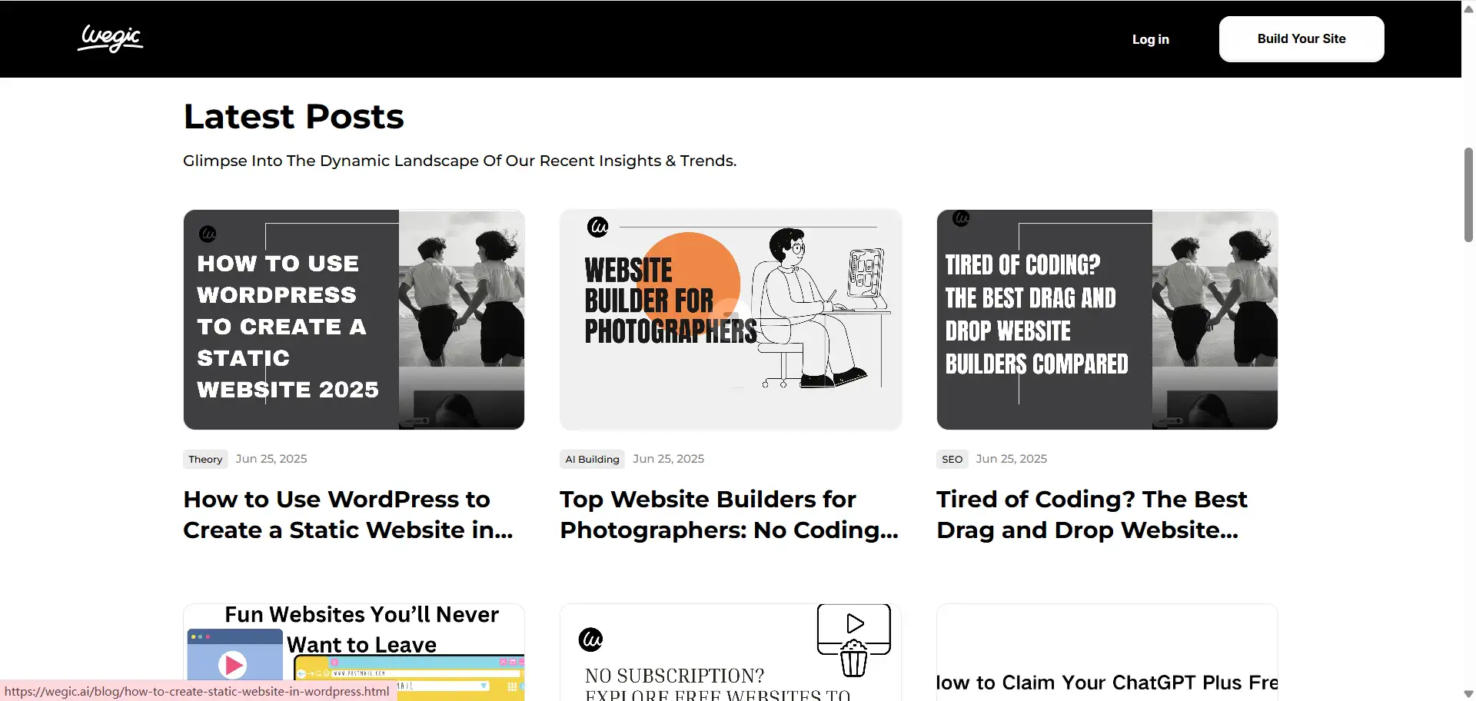
Task: Select the AI Building category tag
Action: [592, 459]
